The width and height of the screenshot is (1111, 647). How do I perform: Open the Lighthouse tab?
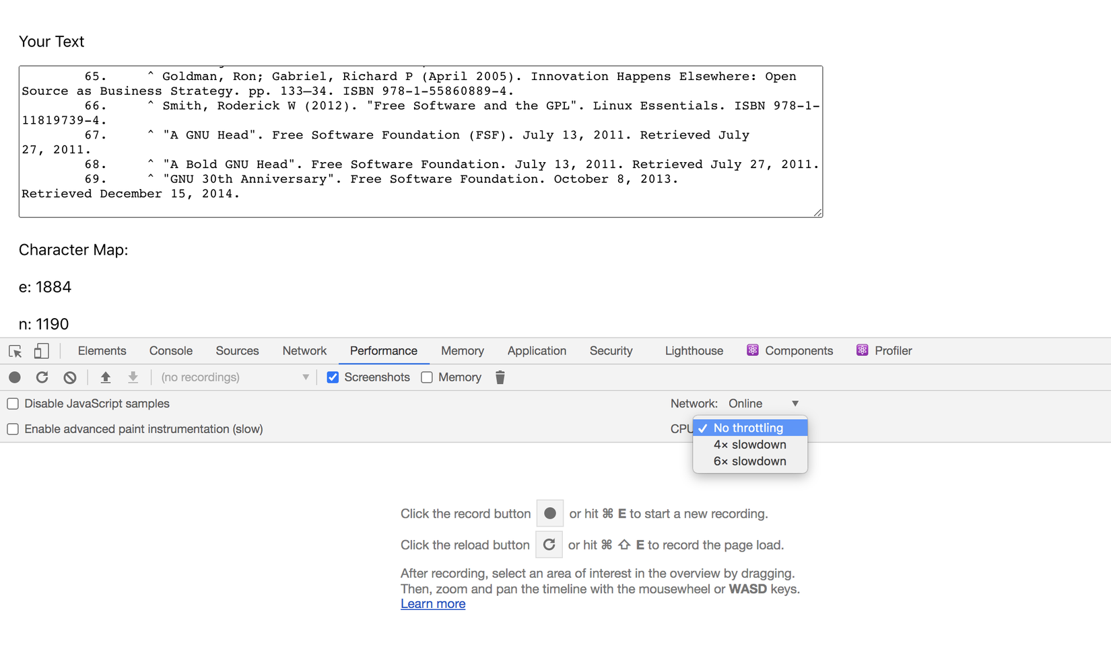[x=694, y=351]
